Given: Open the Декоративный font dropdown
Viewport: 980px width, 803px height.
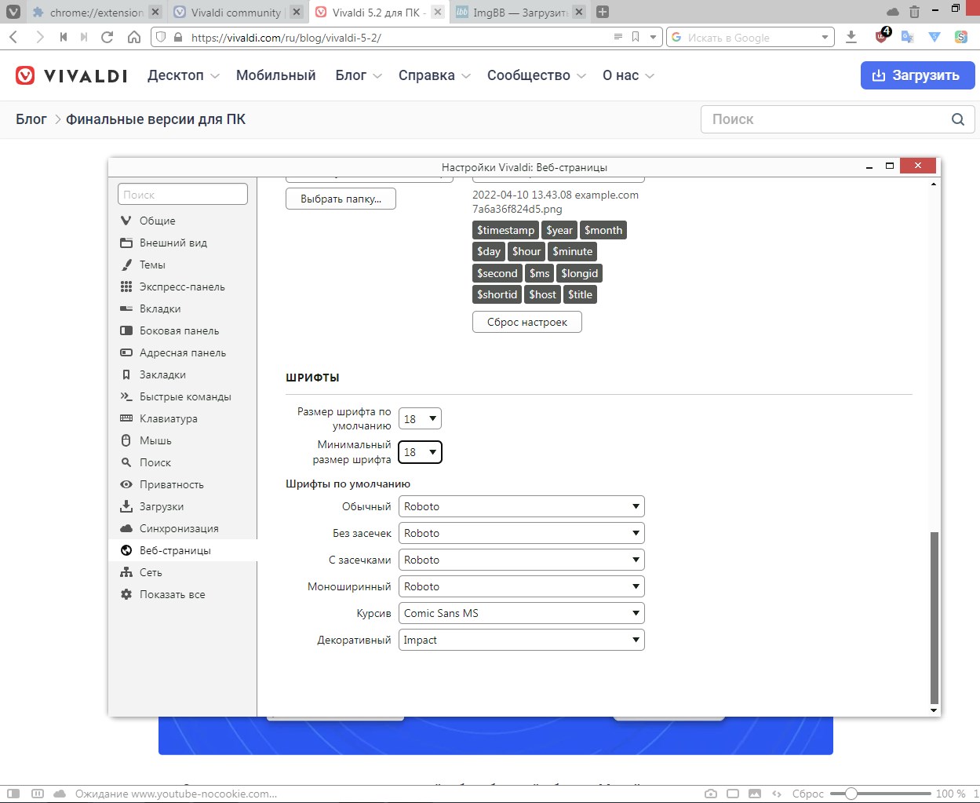Looking at the screenshot, I should tap(521, 640).
